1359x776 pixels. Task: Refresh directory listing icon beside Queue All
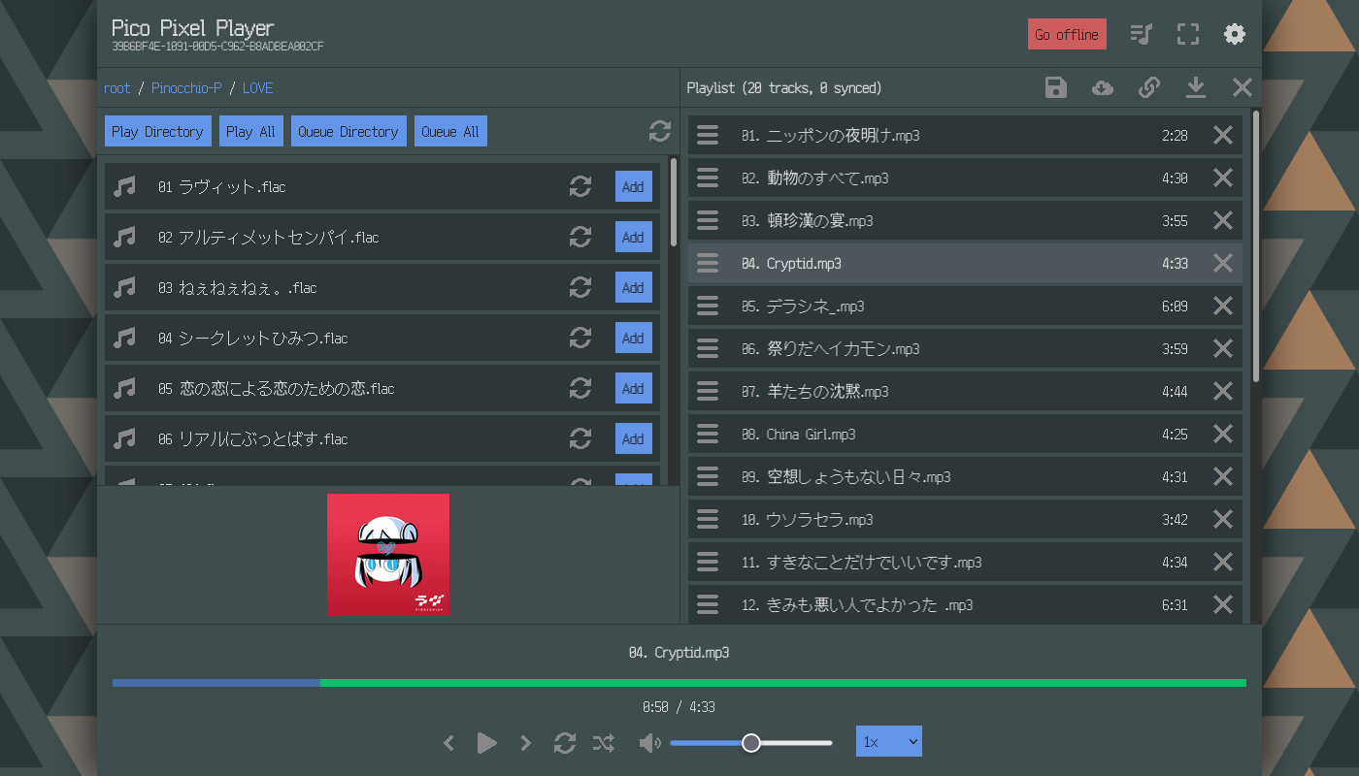tap(660, 132)
